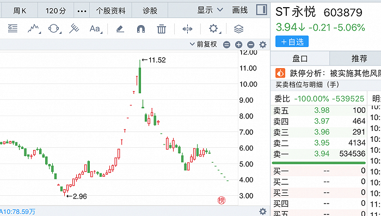This screenshot has width=381, height=216.
Task: Toggle the side panel layout icon
Action: coord(262,10)
